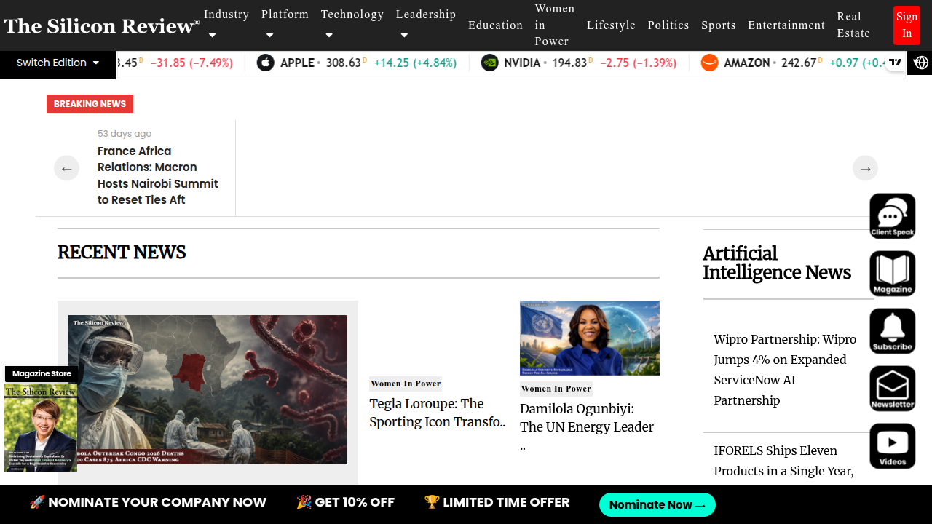The image size is (932, 524).
Task: Click the Amazon logo in ticker
Action: point(709,63)
